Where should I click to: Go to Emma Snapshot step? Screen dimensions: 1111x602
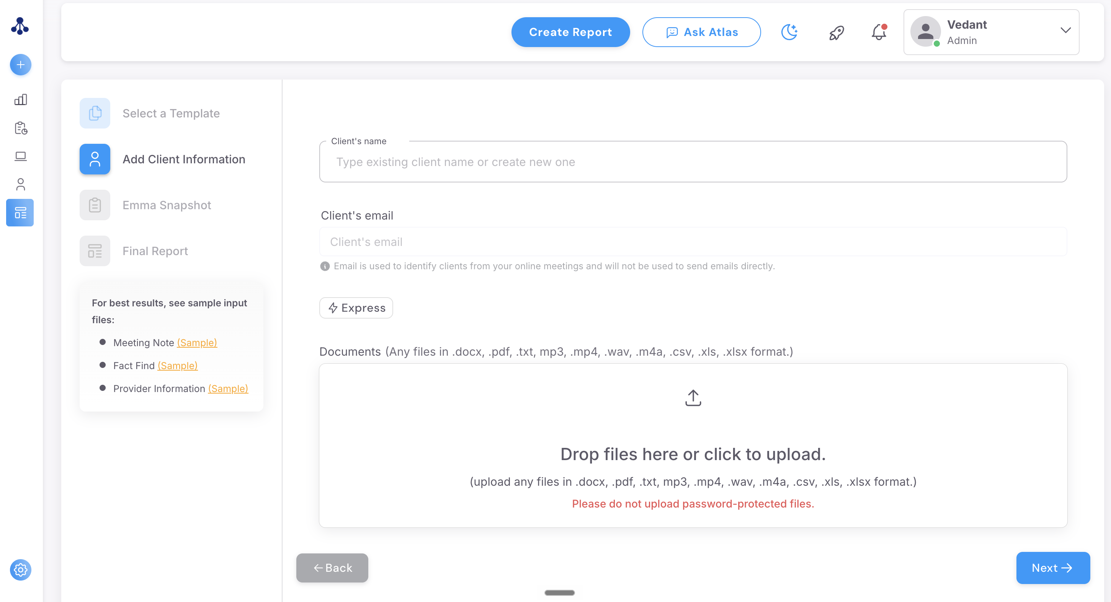click(x=167, y=205)
